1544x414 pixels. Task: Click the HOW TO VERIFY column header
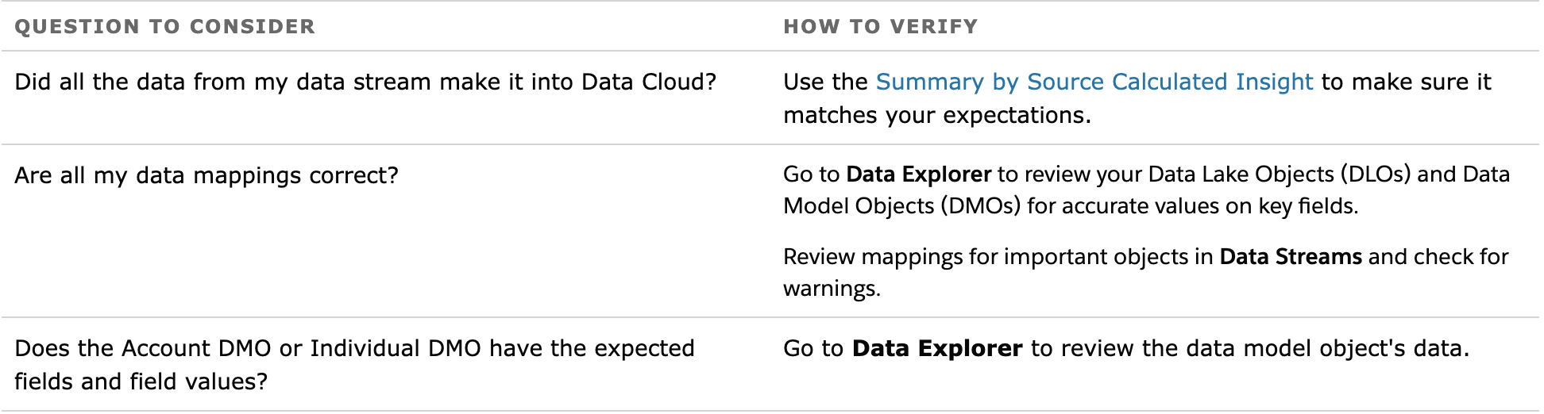tap(881, 26)
